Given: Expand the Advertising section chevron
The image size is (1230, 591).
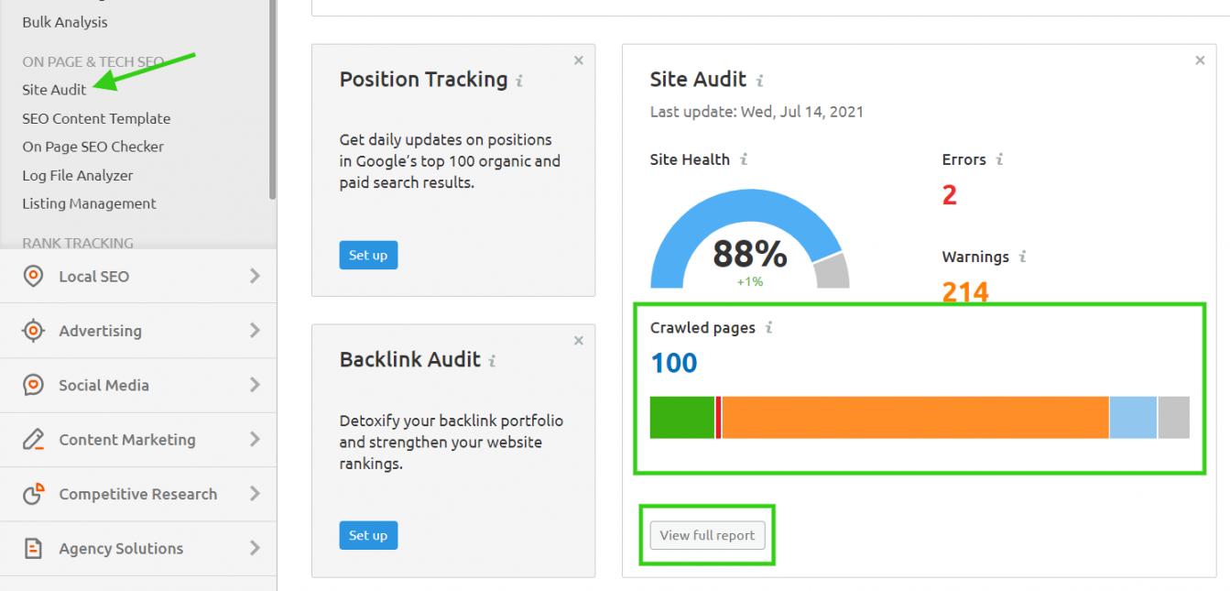Looking at the screenshot, I should pos(255,331).
